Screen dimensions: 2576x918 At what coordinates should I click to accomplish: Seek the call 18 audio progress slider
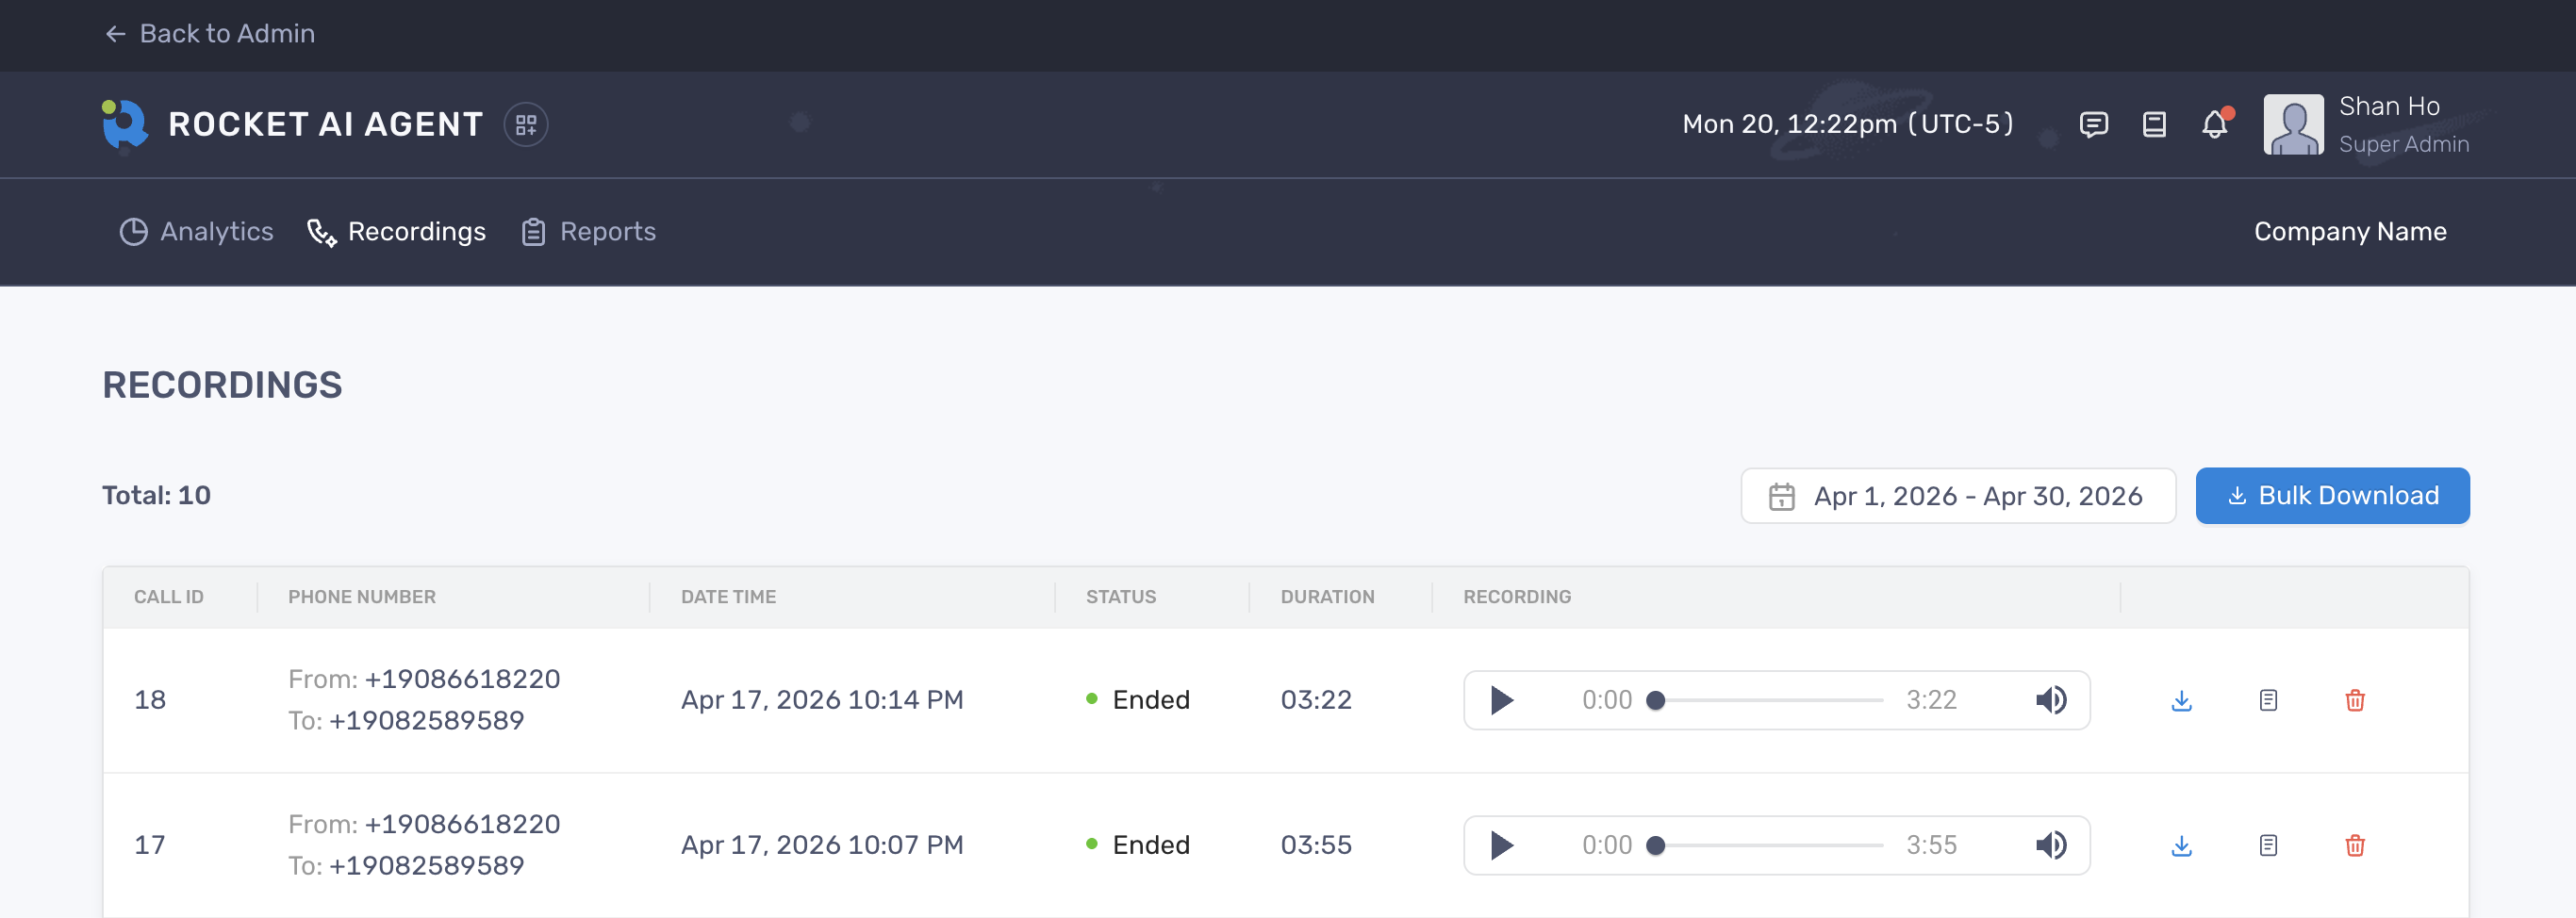[1767, 700]
